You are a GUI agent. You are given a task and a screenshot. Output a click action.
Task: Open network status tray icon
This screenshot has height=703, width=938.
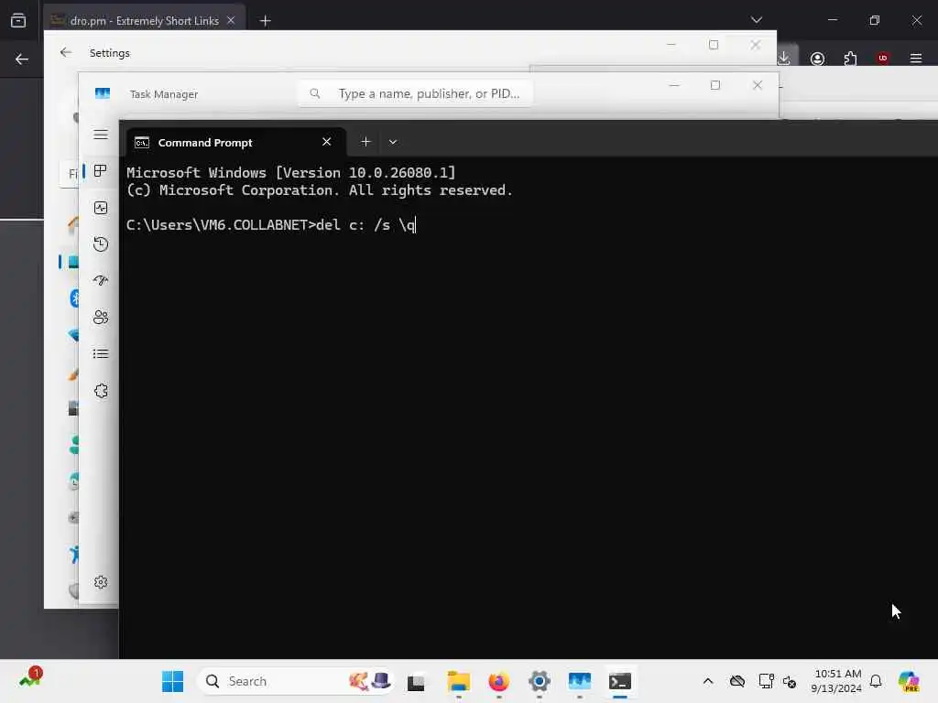[x=766, y=681]
